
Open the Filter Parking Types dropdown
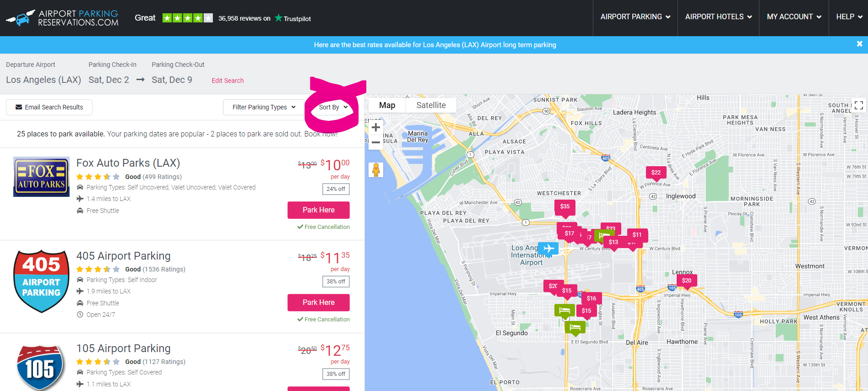[264, 107]
